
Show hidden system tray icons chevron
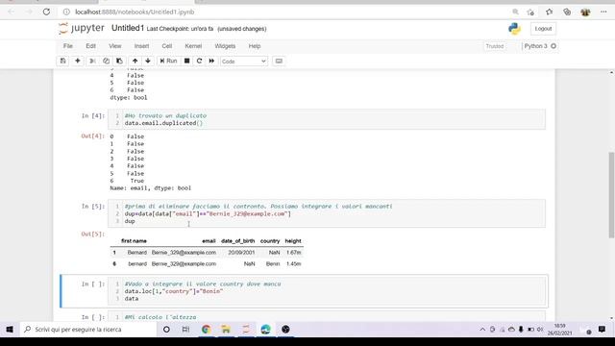point(482,330)
